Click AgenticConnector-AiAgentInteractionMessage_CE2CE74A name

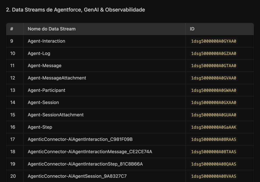pyautogui.click(x=90, y=152)
